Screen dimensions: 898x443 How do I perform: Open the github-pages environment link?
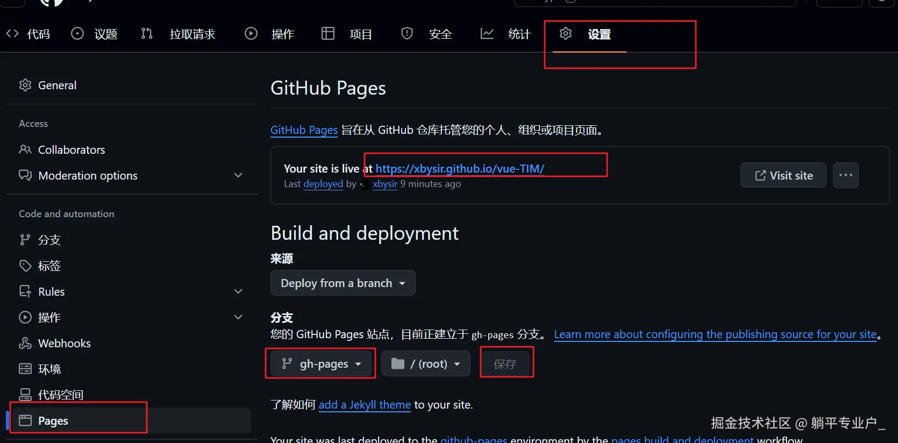point(474,439)
